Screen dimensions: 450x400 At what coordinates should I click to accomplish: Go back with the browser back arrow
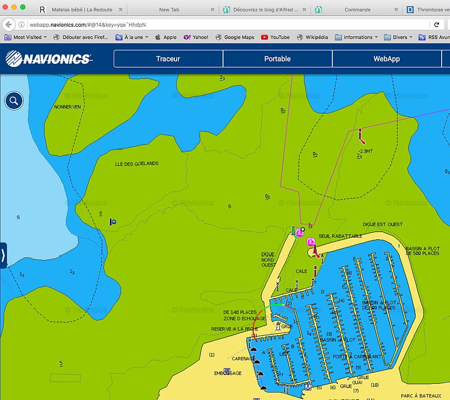pos(9,25)
